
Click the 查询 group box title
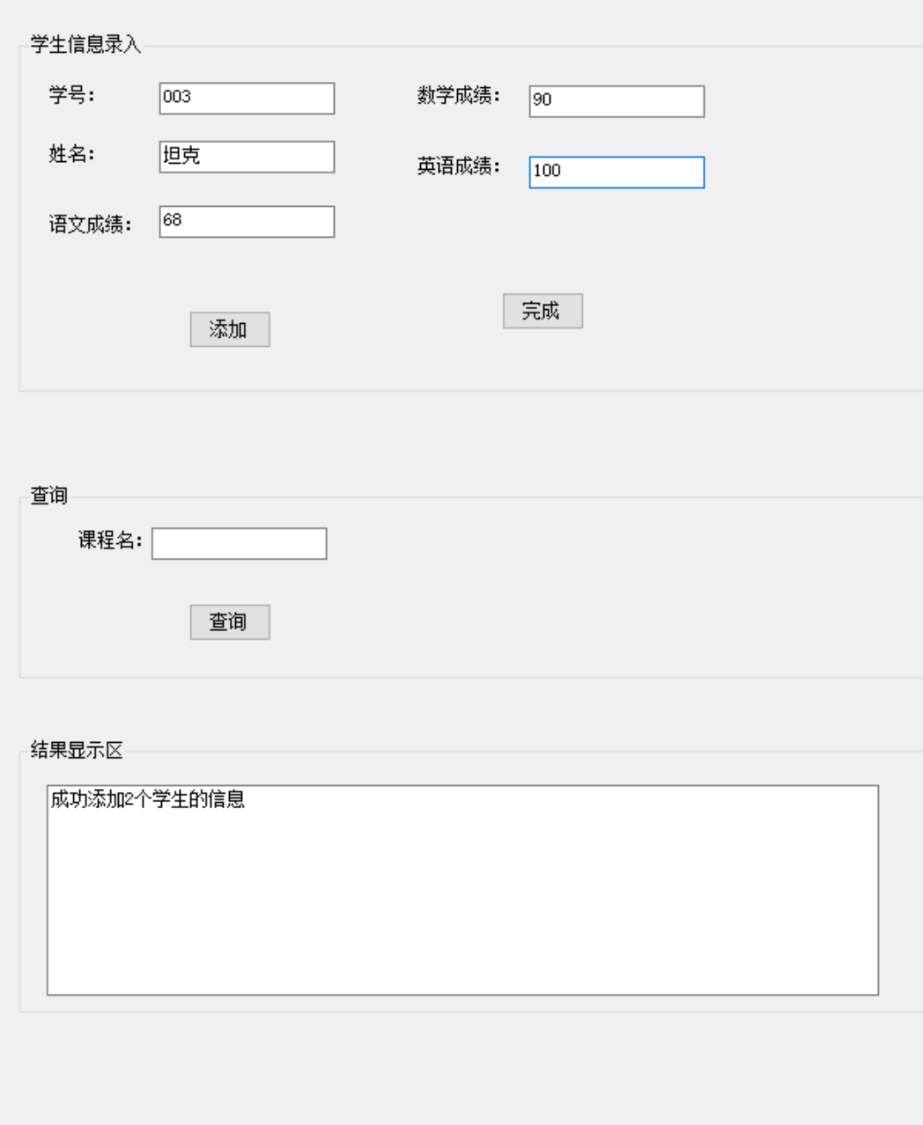coord(48,496)
